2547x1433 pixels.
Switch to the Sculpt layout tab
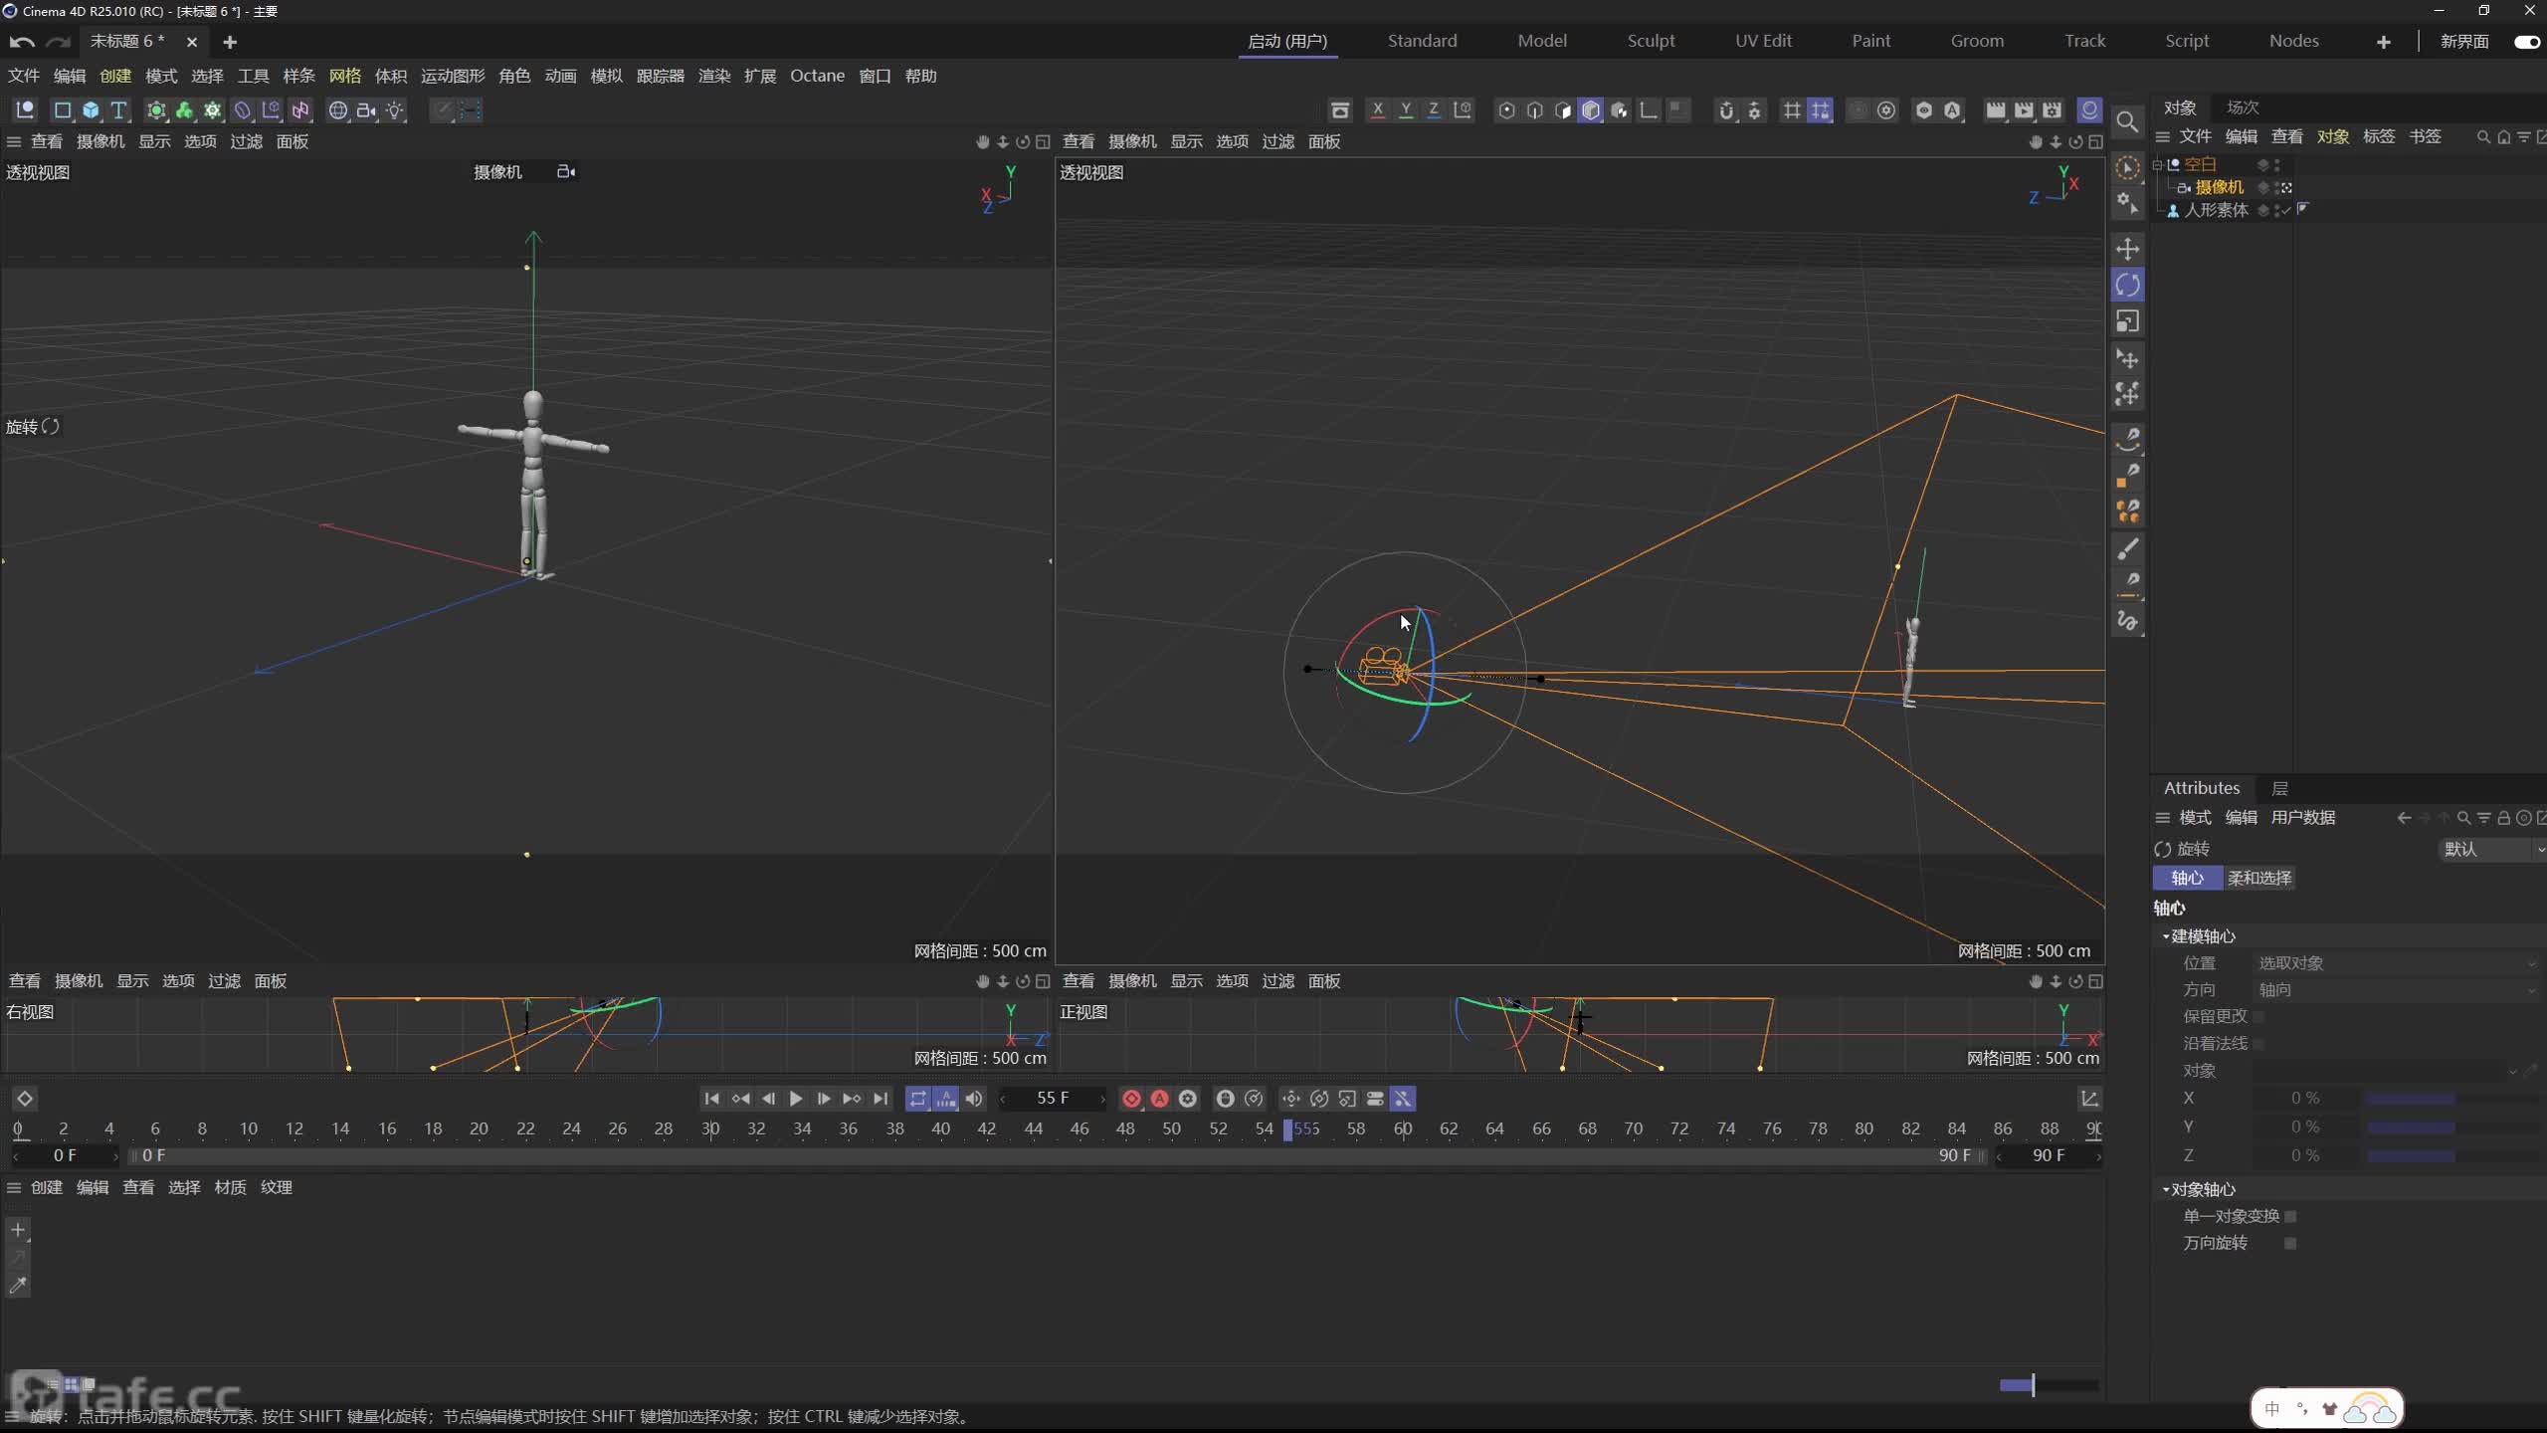[x=1651, y=41]
